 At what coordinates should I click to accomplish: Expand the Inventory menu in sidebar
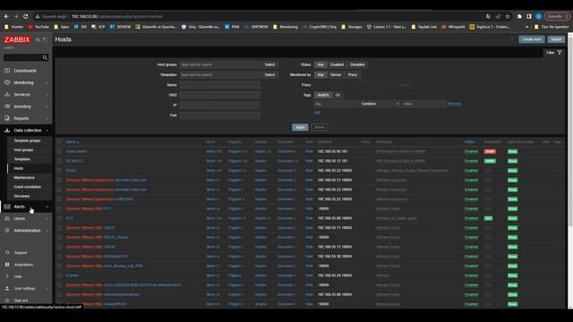pos(26,106)
